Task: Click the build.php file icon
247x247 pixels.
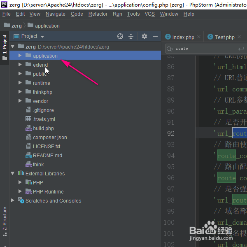Action: click(28, 128)
